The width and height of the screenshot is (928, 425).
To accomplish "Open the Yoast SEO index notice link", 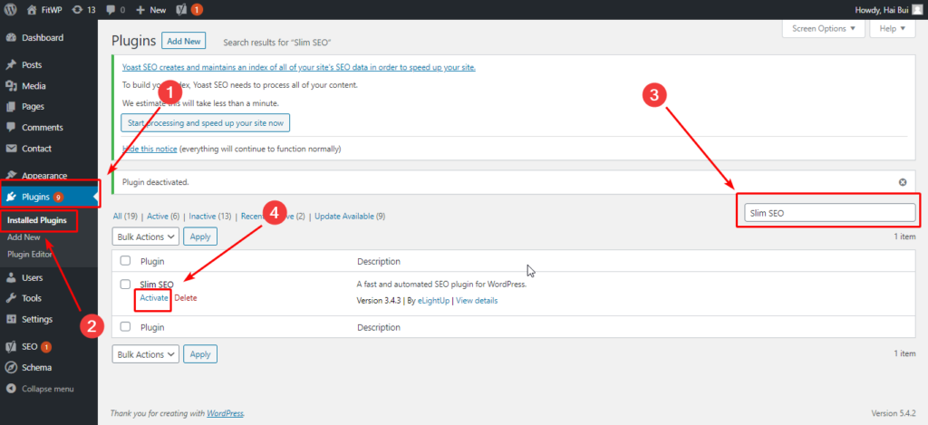I will click(299, 67).
